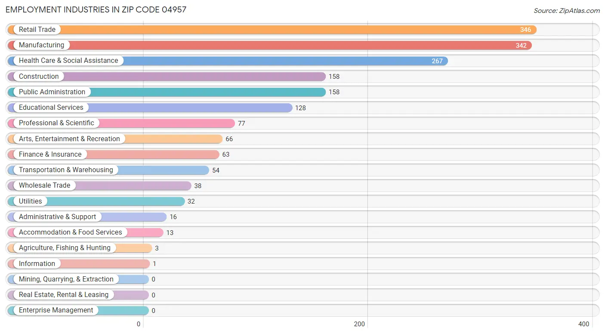Click the Agriculture value 3
Viewport: 605px width, 334px height.
tap(157, 248)
